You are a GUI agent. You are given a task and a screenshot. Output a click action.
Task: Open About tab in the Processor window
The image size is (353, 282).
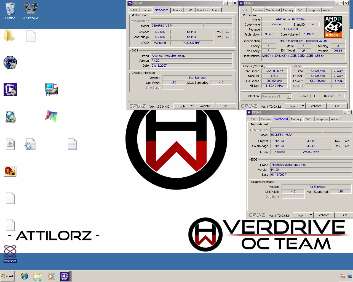point(327,10)
